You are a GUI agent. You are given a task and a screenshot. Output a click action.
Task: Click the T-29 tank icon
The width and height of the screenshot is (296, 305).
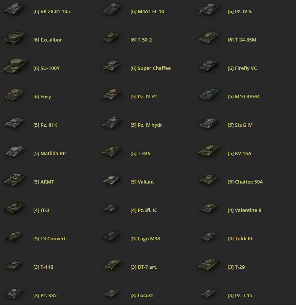[209, 265]
